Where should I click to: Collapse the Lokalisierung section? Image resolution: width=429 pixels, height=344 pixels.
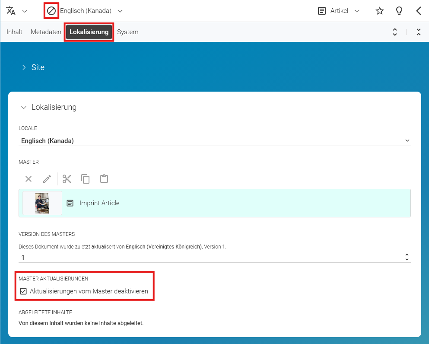[49, 107]
